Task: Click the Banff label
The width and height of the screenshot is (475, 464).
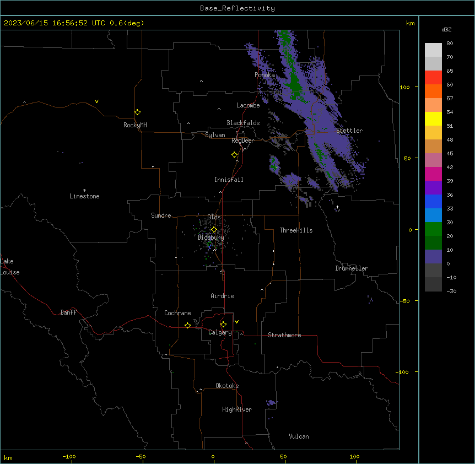Action: [68, 312]
